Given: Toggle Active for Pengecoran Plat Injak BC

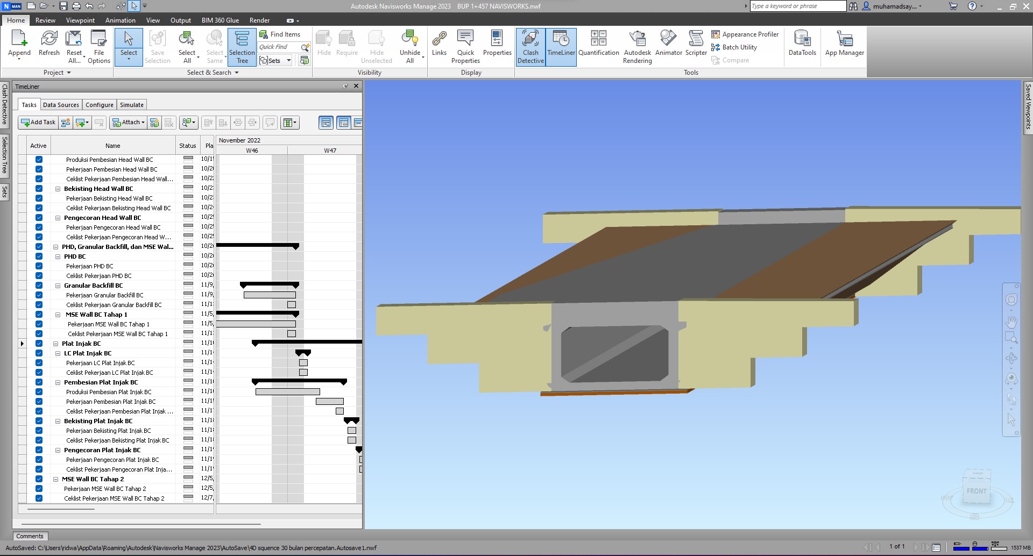Looking at the screenshot, I should click(x=39, y=450).
